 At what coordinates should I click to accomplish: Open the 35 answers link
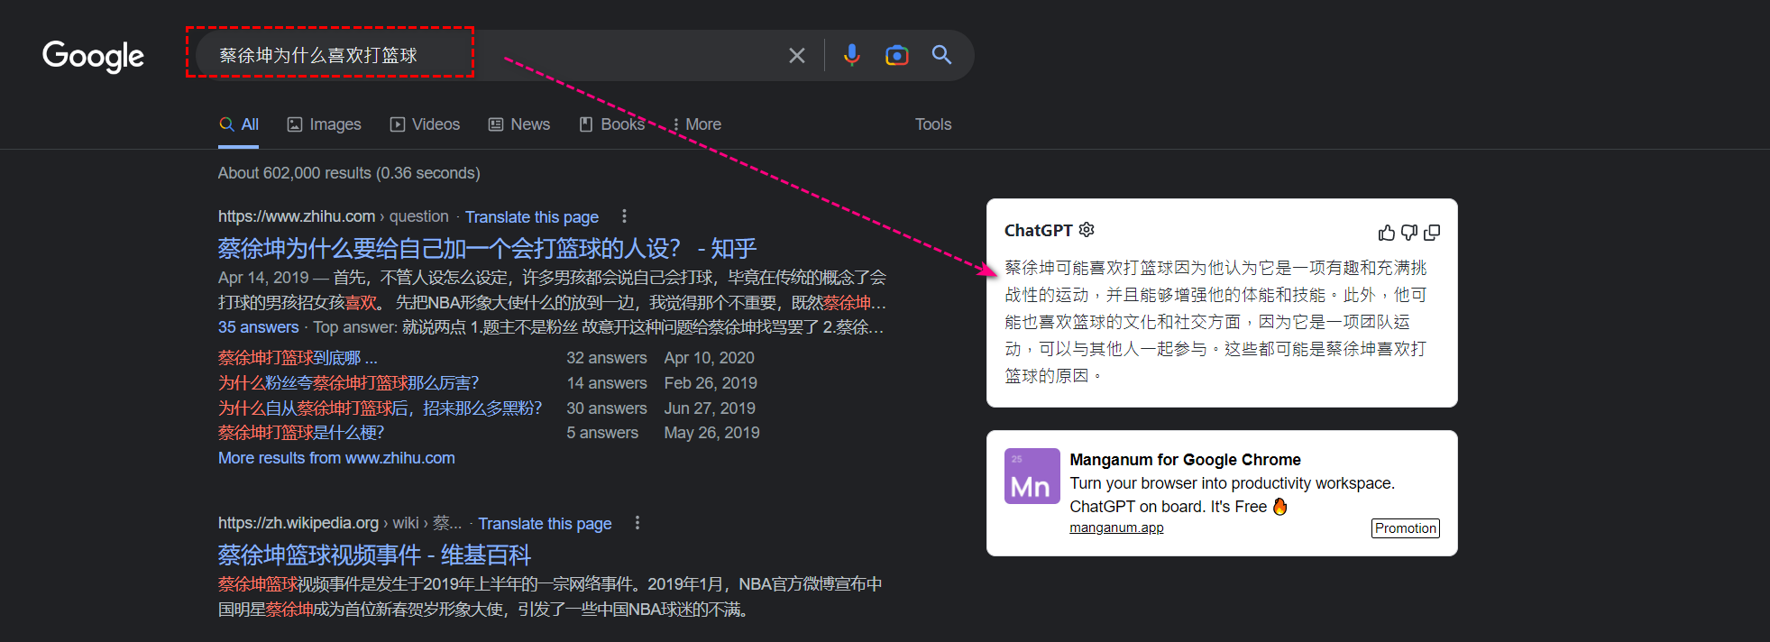coord(258,327)
